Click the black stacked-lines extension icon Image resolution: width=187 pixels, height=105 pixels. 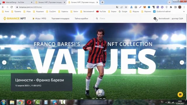click(153, 7)
